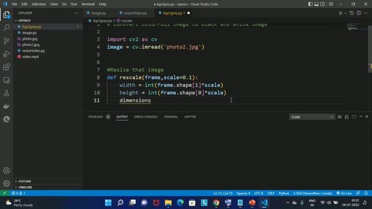Open Explorer views and more actions ellipsis
372x209 pixels.
tap(76, 13)
